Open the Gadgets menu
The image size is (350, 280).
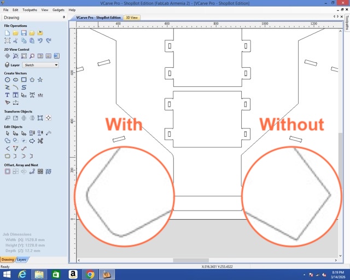pyautogui.click(x=59, y=10)
